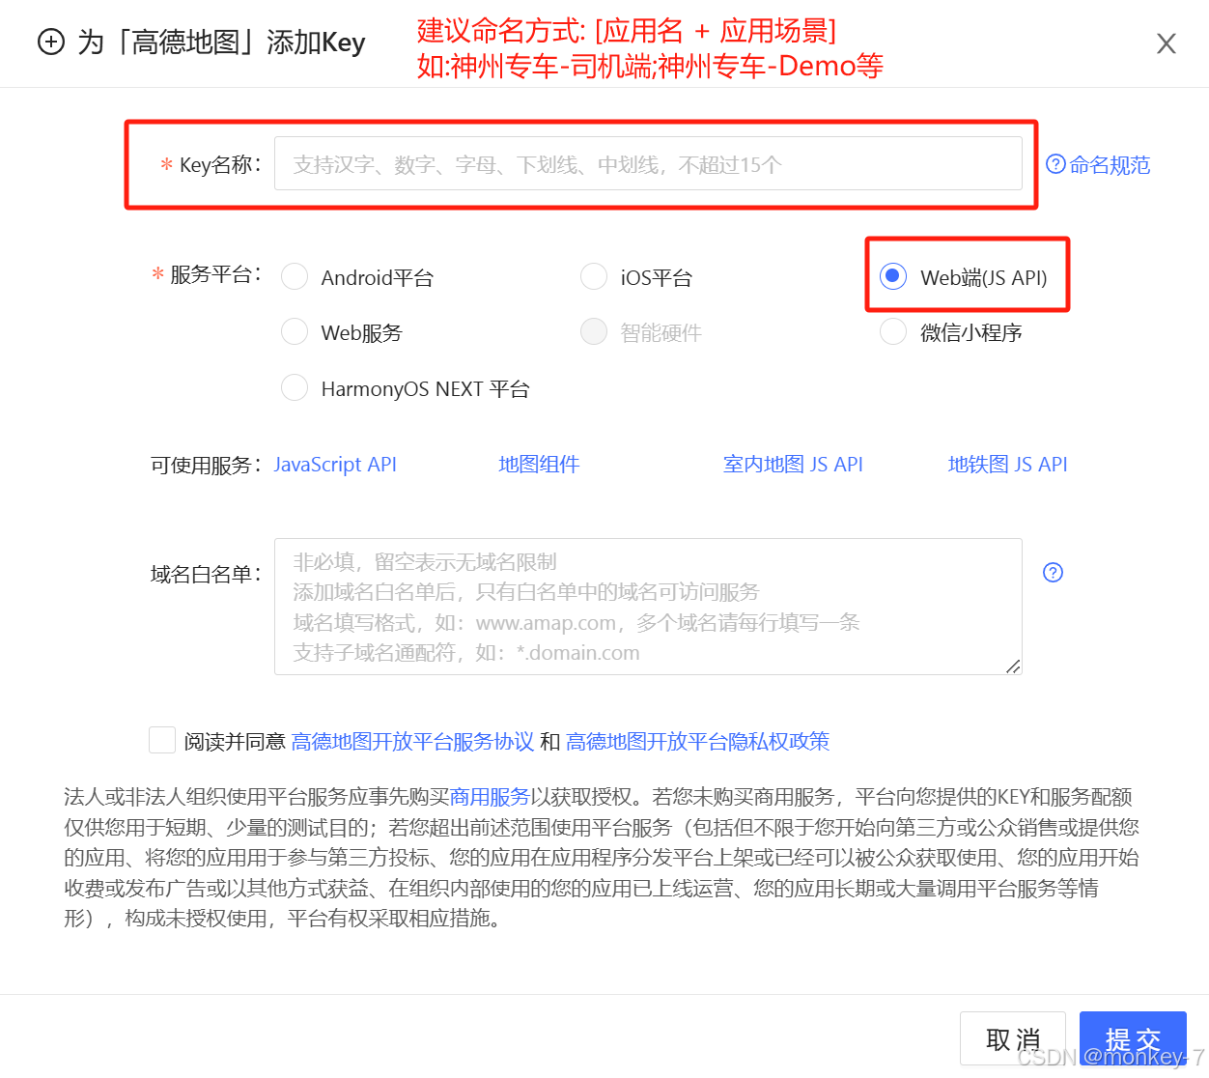The height and width of the screenshot is (1078, 1209).
Task: Open the 商用服务 link in the notice
Action: point(490,797)
